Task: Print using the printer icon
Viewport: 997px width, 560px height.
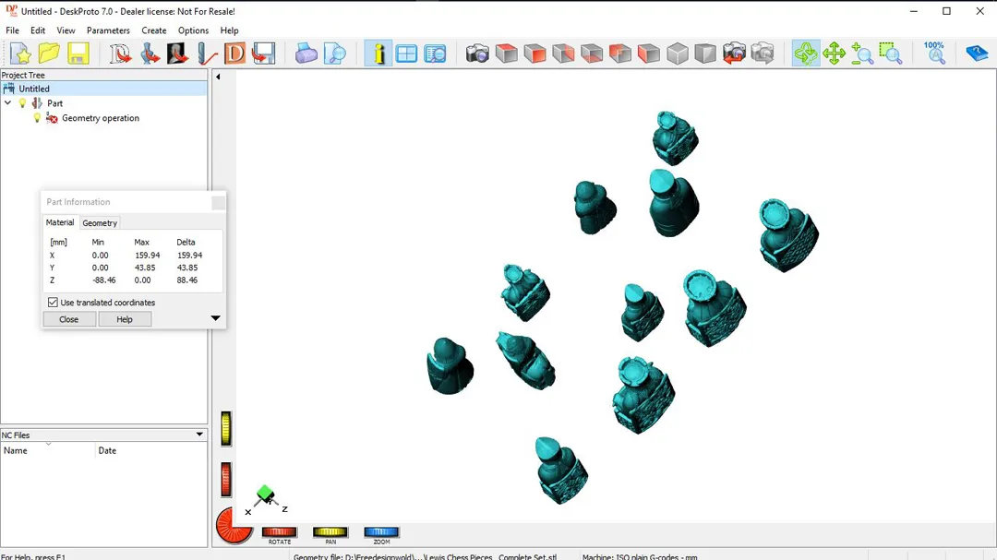Action: [x=306, y=54]
